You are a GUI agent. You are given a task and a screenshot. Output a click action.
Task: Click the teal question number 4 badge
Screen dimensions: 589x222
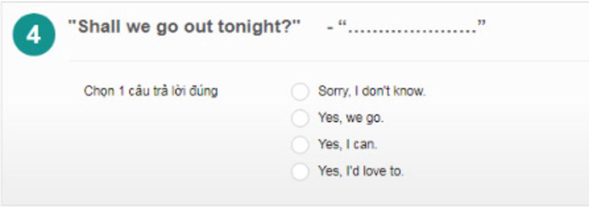(34, 35)
